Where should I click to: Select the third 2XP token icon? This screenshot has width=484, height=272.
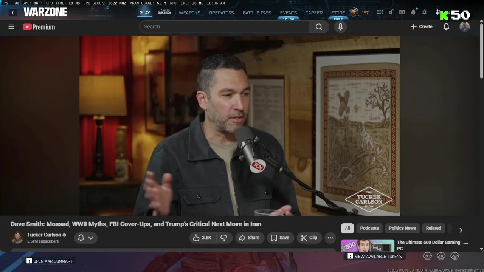455,256
